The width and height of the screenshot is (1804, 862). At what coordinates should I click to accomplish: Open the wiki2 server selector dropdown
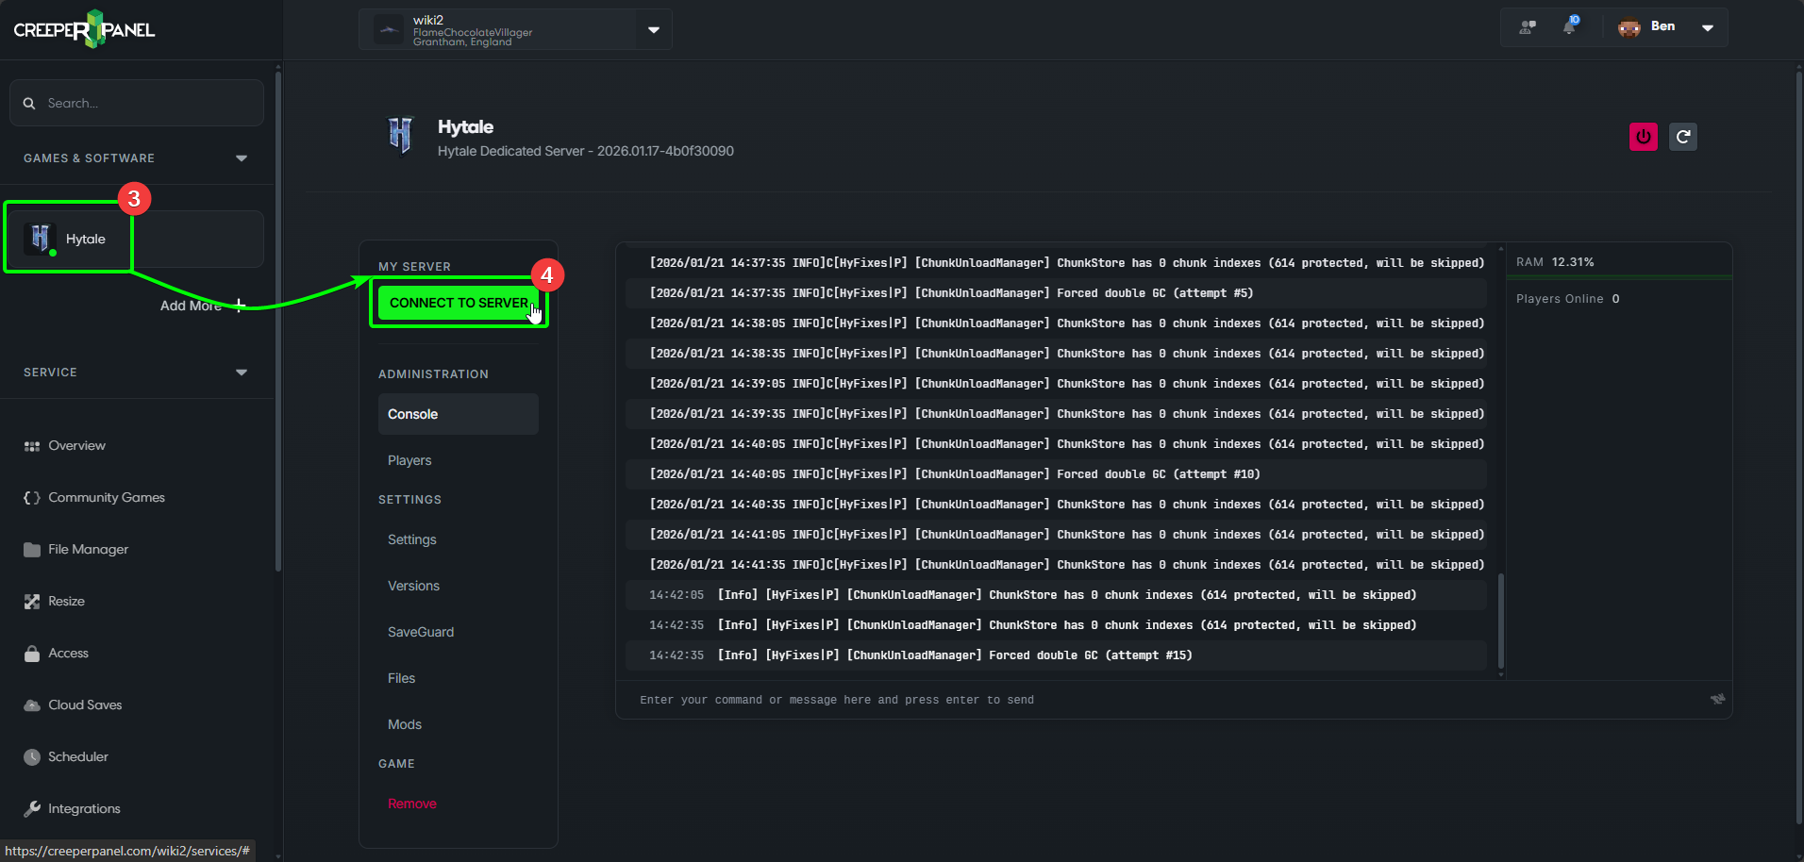coord(653,29)
